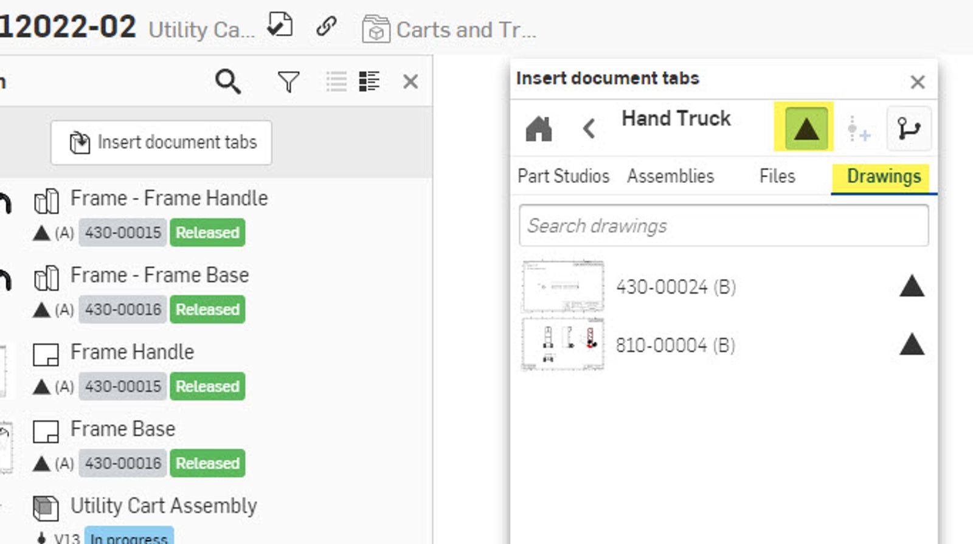The image size is (973, 544).
Task: Select the Drawings tab
Action: (884, 176)
